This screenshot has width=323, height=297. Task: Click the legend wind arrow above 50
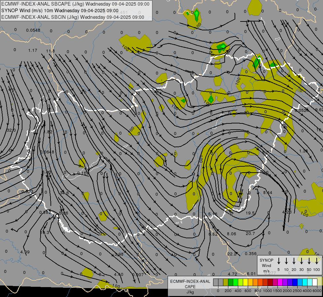(x=309, y=261)
